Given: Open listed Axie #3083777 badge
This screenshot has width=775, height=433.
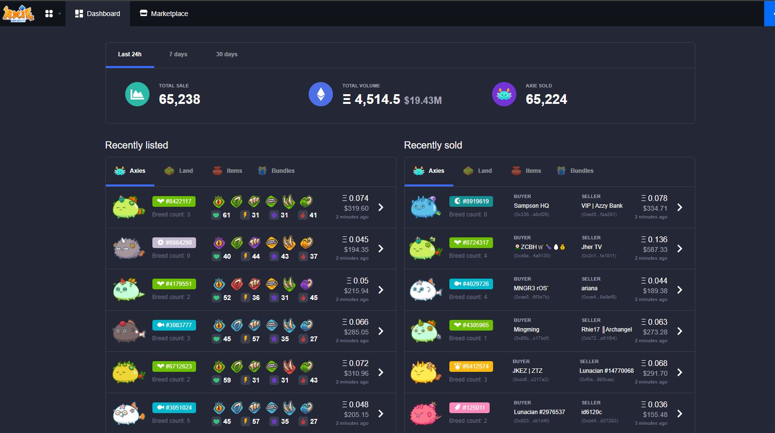Looking at the screenshot, I should pyautogui.click(x=174, y=325).
